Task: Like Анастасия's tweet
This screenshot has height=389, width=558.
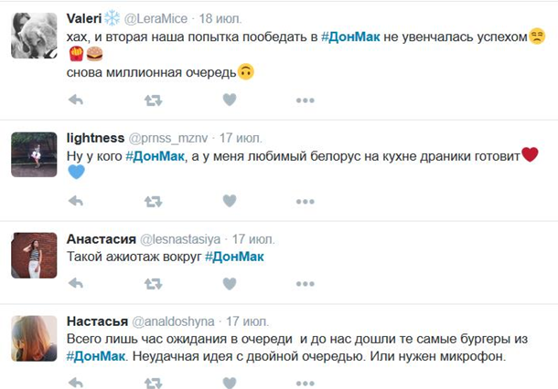Action: (x=230, y=283)
